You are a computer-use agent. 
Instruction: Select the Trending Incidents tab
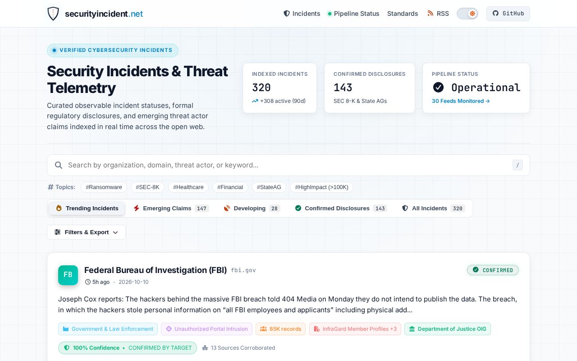click(x=87, y=208)
